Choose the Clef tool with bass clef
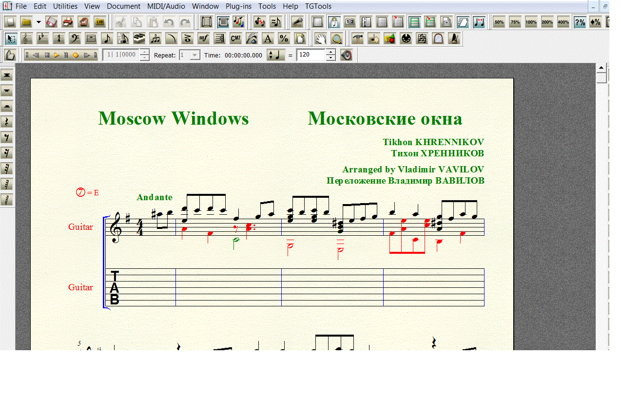This screenshot has width=621, height=396. tap(75, 38)
